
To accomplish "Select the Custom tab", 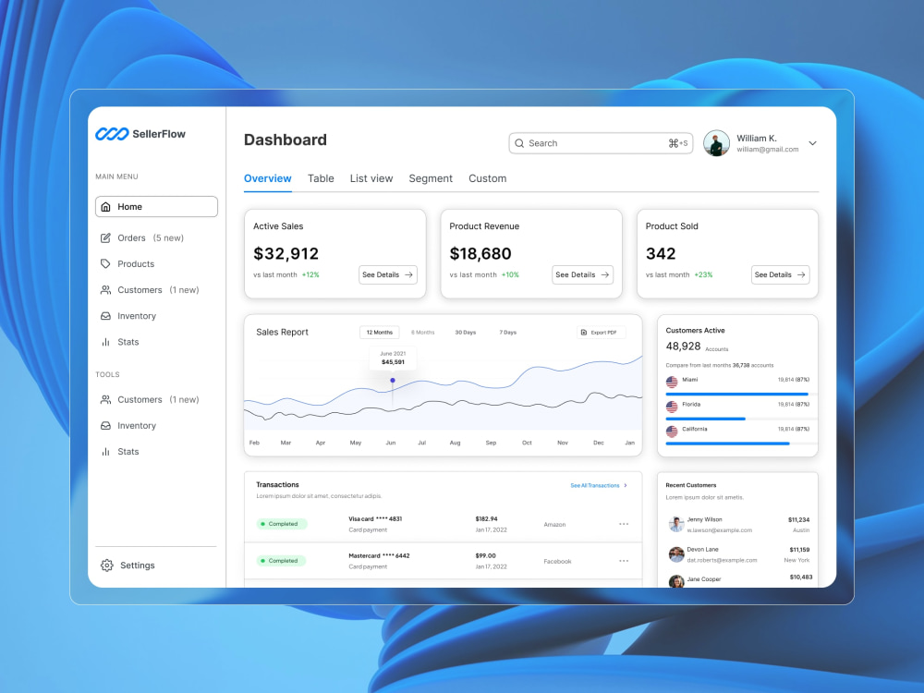I will (487, 178).
